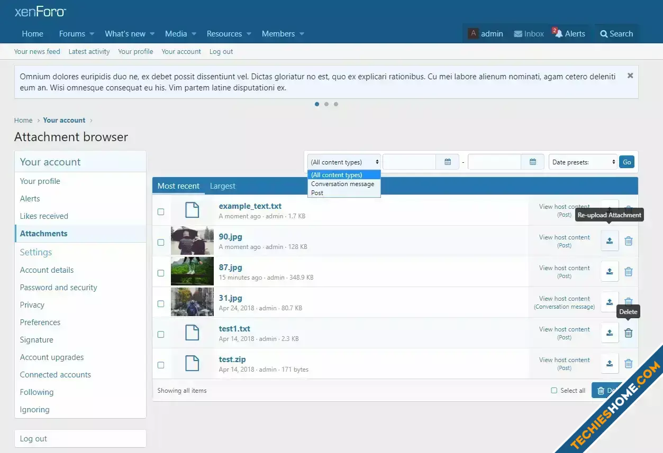The width and height of the screenshot is (663, 453).
Task: Tick the checkbox for test1.txt
Action: click(x=161, y=334)
